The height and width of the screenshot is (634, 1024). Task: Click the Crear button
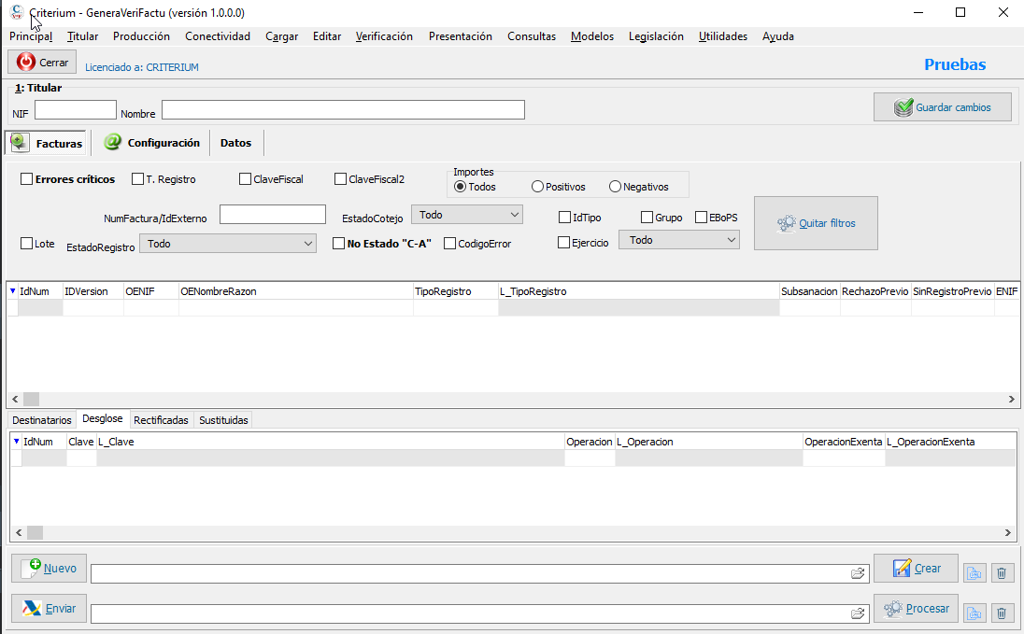[x=916, y=568]
